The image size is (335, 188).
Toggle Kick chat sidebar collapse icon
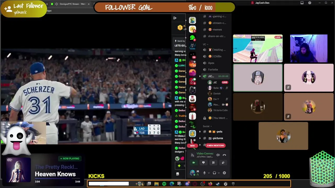coord(175,18)
